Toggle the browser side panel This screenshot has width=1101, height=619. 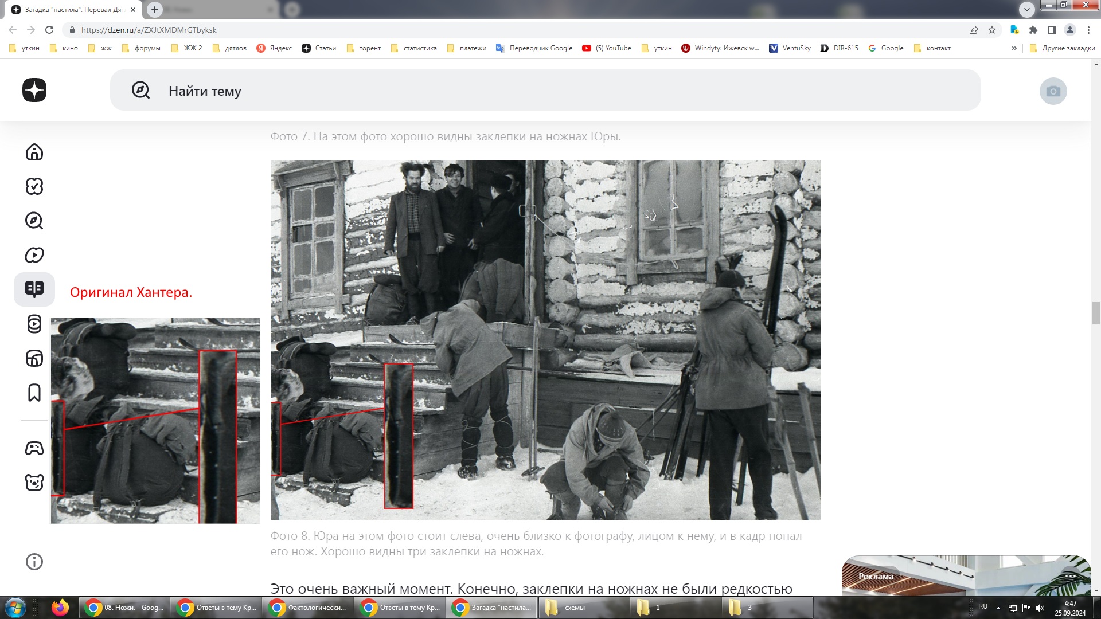[1052, 30]
